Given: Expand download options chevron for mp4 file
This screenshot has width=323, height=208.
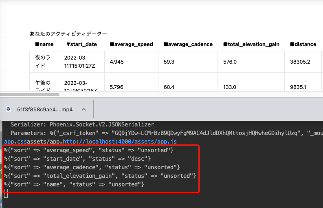Looking at the screenshot, I should click(84, 109).
